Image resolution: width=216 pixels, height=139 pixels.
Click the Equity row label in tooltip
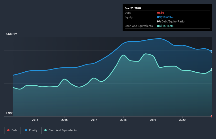[x=129, y=17]
